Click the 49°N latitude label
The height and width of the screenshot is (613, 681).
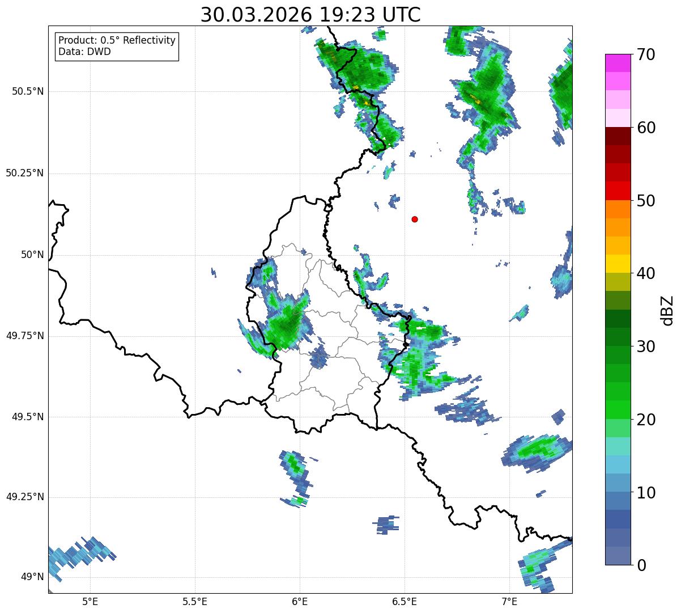tap(32, 577)
